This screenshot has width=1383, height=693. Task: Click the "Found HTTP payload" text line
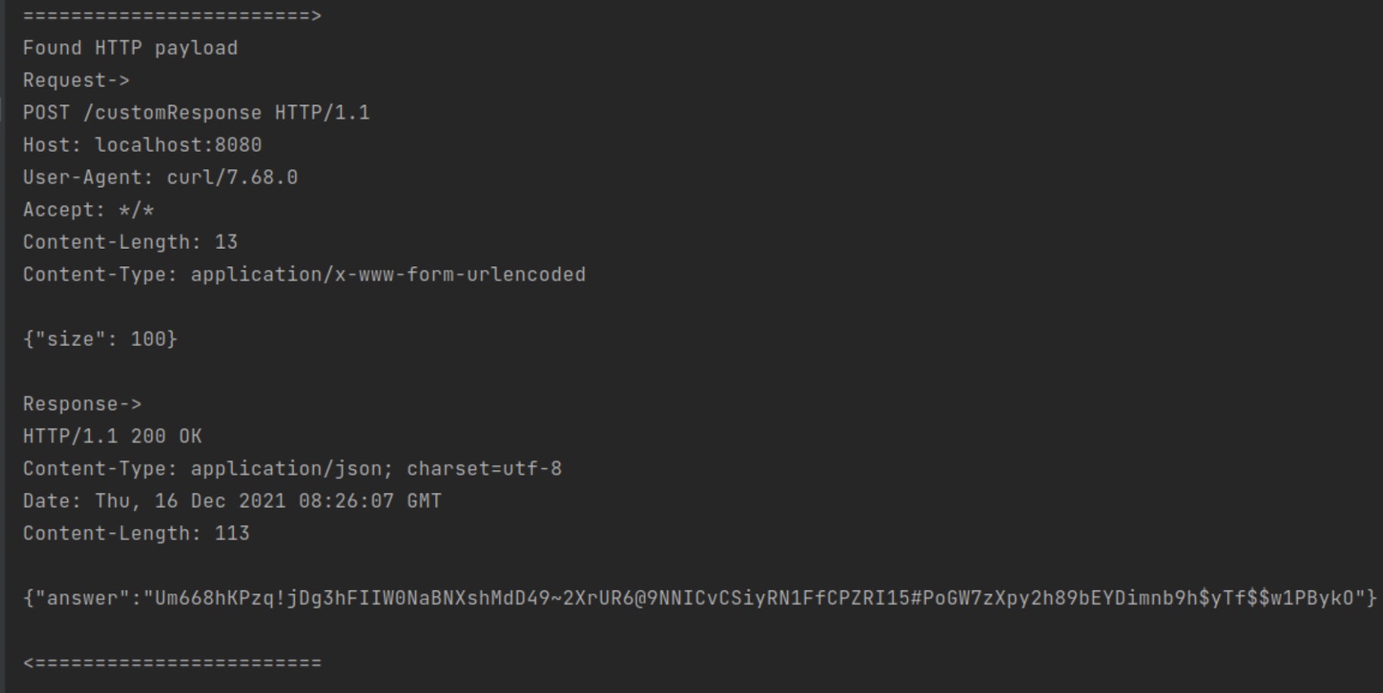tap(130, 48)
